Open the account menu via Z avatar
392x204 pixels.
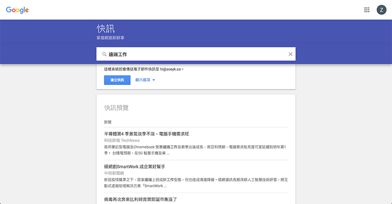381,10
